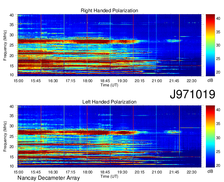This screenshot has width=224, height=182.
Task: Click 21:00 tick on Left Handed time axis
Action: [157, 172]
